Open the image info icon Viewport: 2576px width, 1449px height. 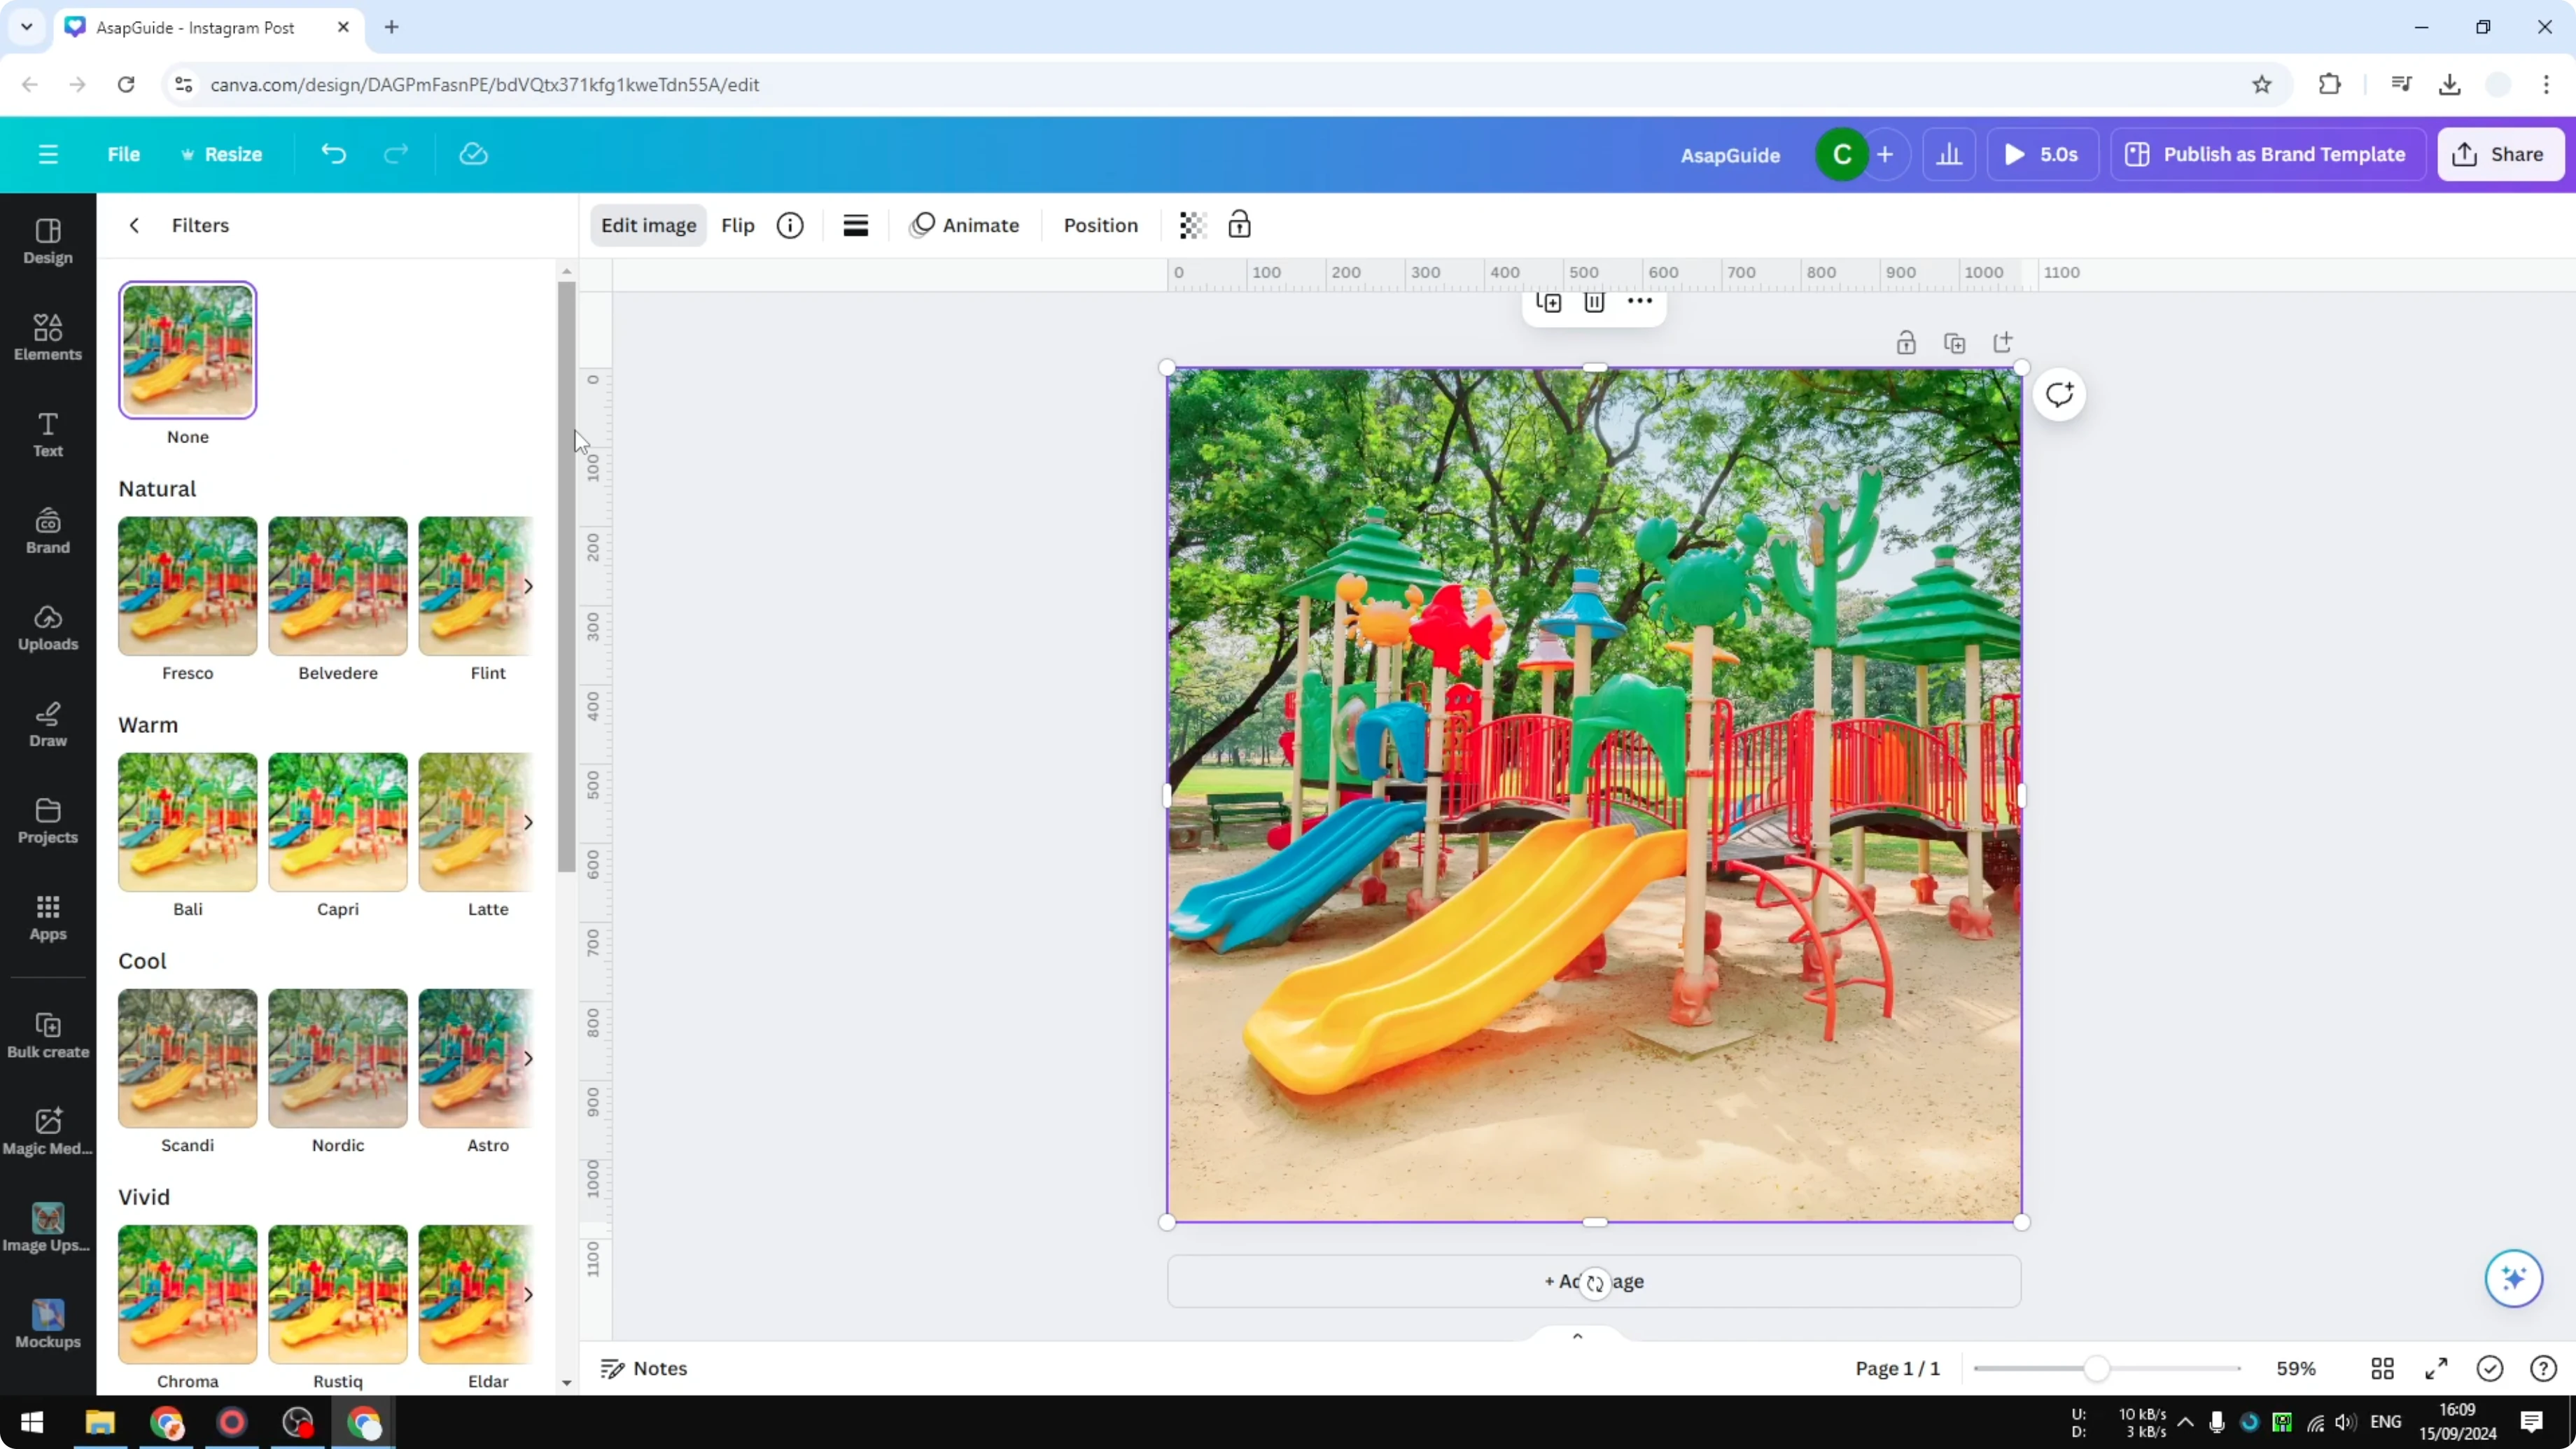[x=790, y=225]
